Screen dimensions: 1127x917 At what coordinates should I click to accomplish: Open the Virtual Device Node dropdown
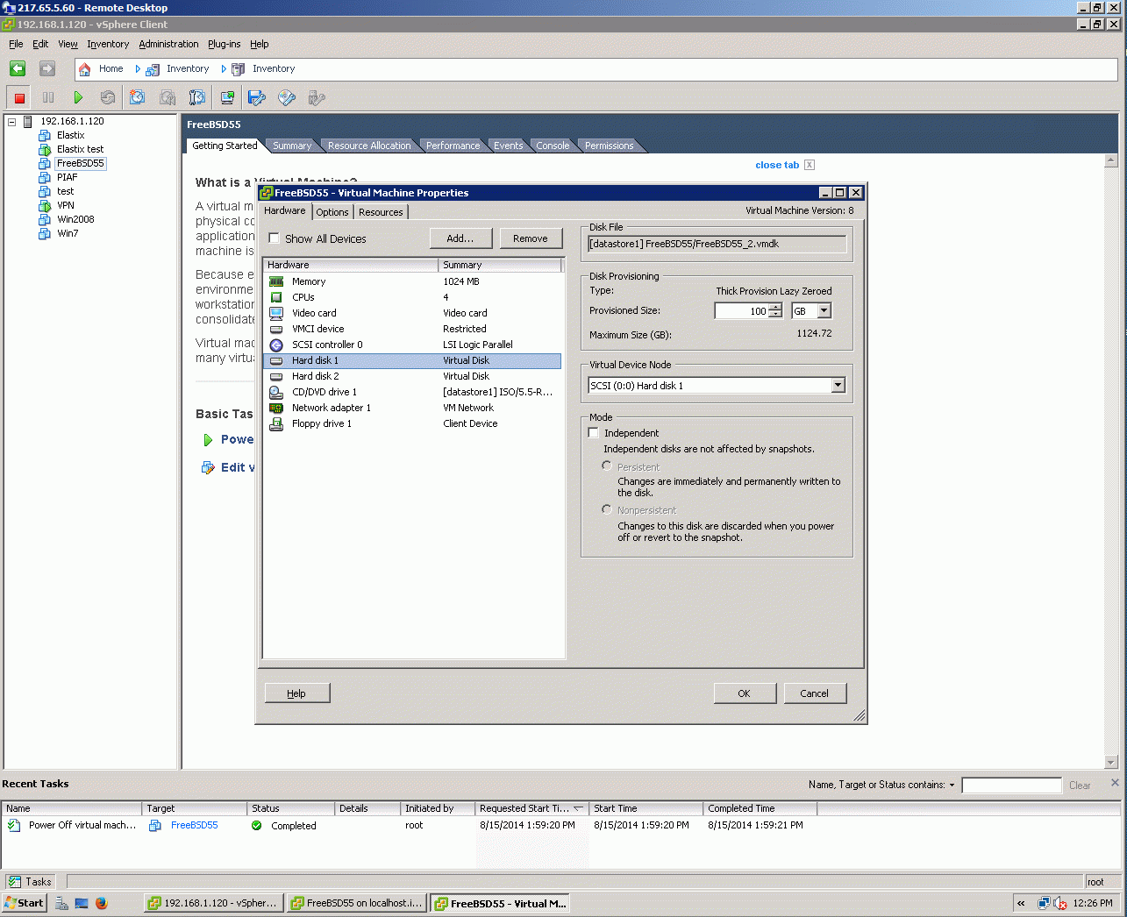point(838,385)
